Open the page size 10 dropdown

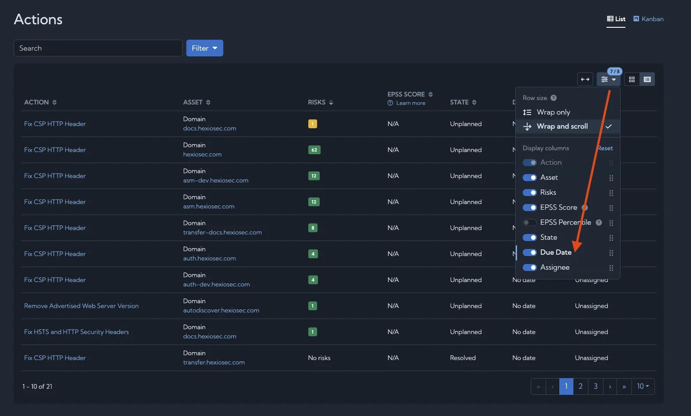[x=643, y=386]
